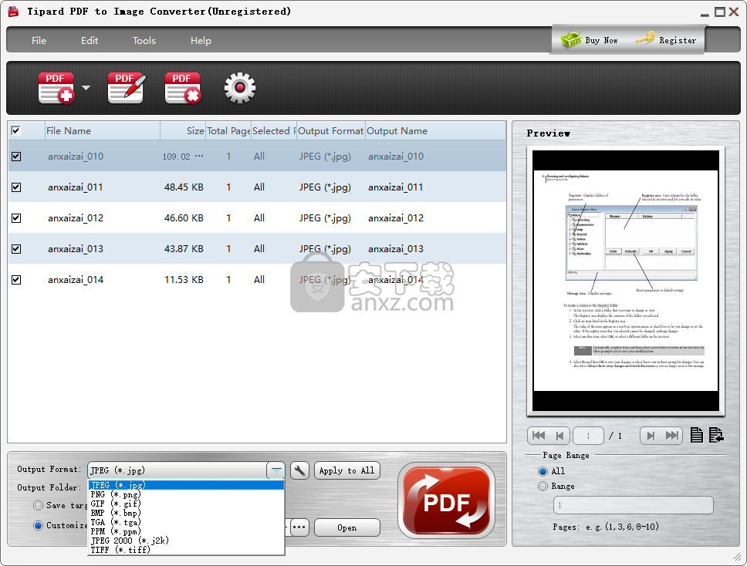Click the Buy Now cart button
This screenshot has height=566, width=747.
590,40
